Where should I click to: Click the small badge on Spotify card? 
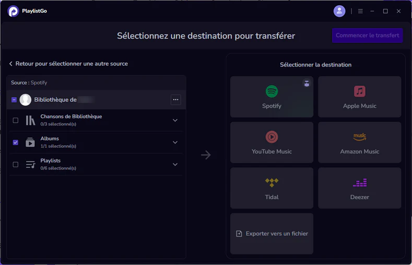307,84
